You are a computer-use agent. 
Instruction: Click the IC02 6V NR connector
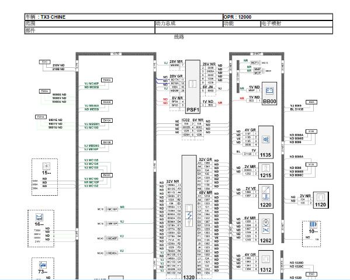[x=193, y=120]
